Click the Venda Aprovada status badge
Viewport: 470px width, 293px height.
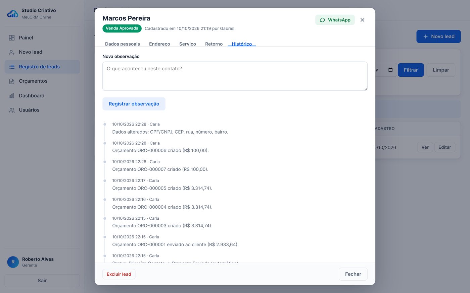coord(122,28)
